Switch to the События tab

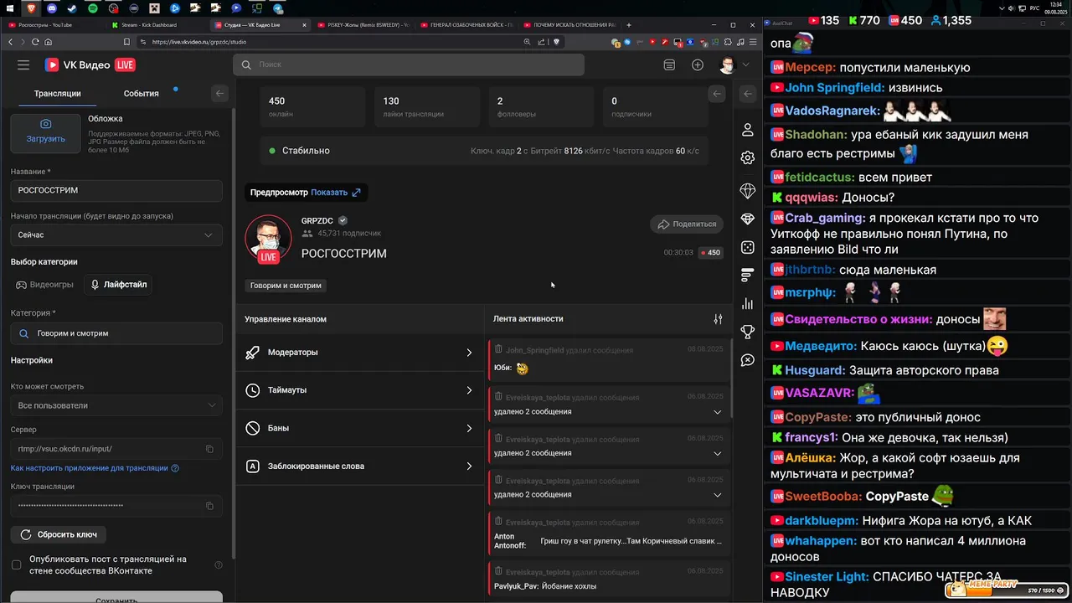(x=141, y=93)
